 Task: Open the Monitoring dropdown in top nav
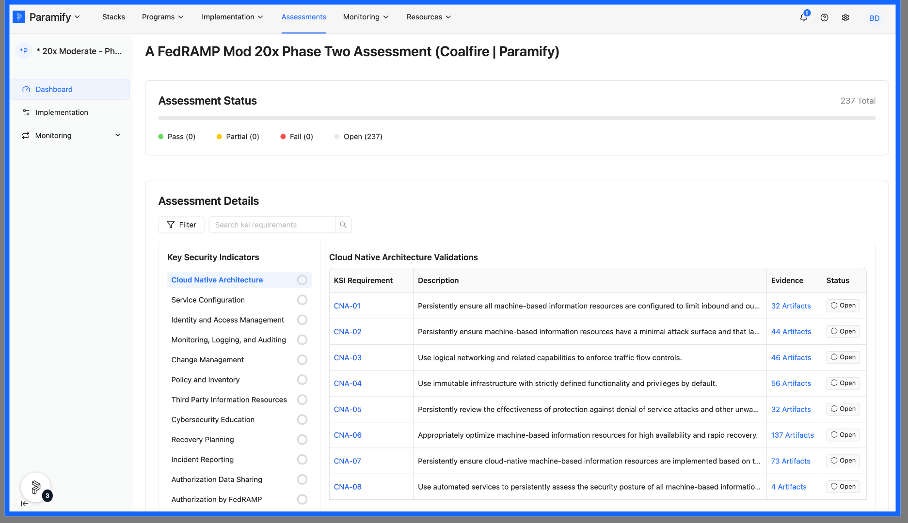coord(366,17)
